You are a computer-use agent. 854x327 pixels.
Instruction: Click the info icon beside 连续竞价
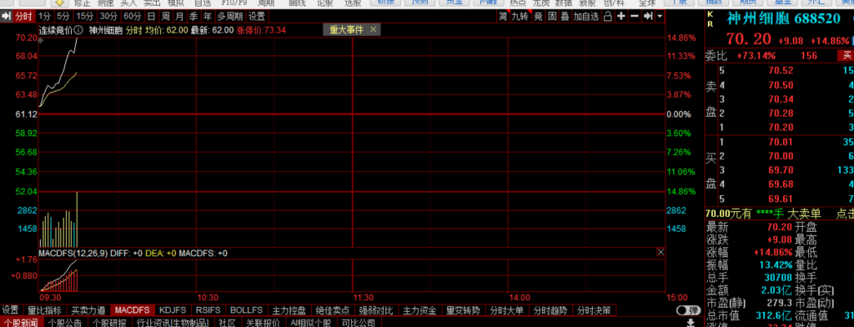point(78,30)
